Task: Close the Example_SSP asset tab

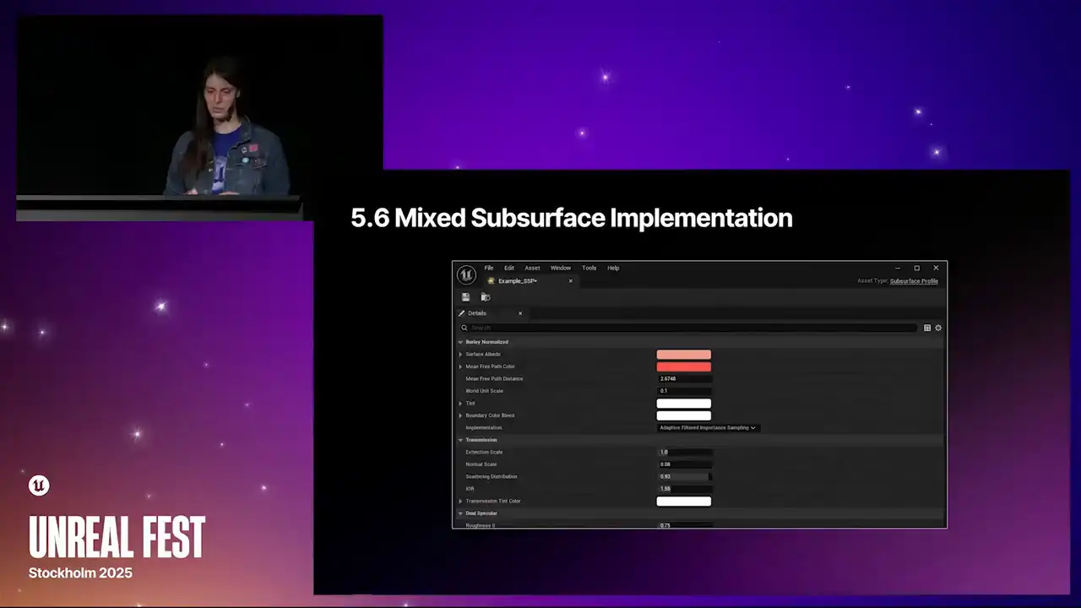Action: [x=570, y=281]
